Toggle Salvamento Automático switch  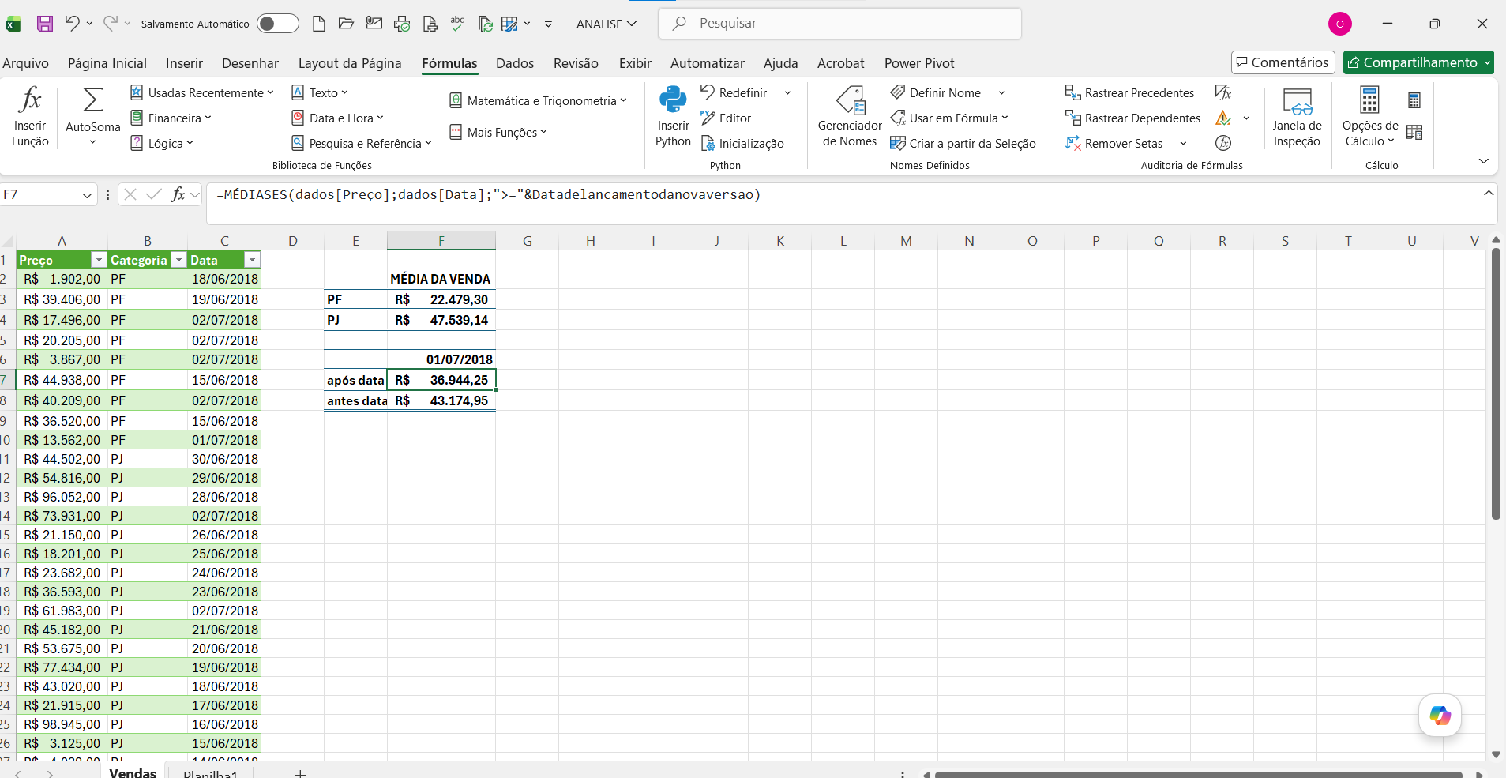tap(277, 24)
